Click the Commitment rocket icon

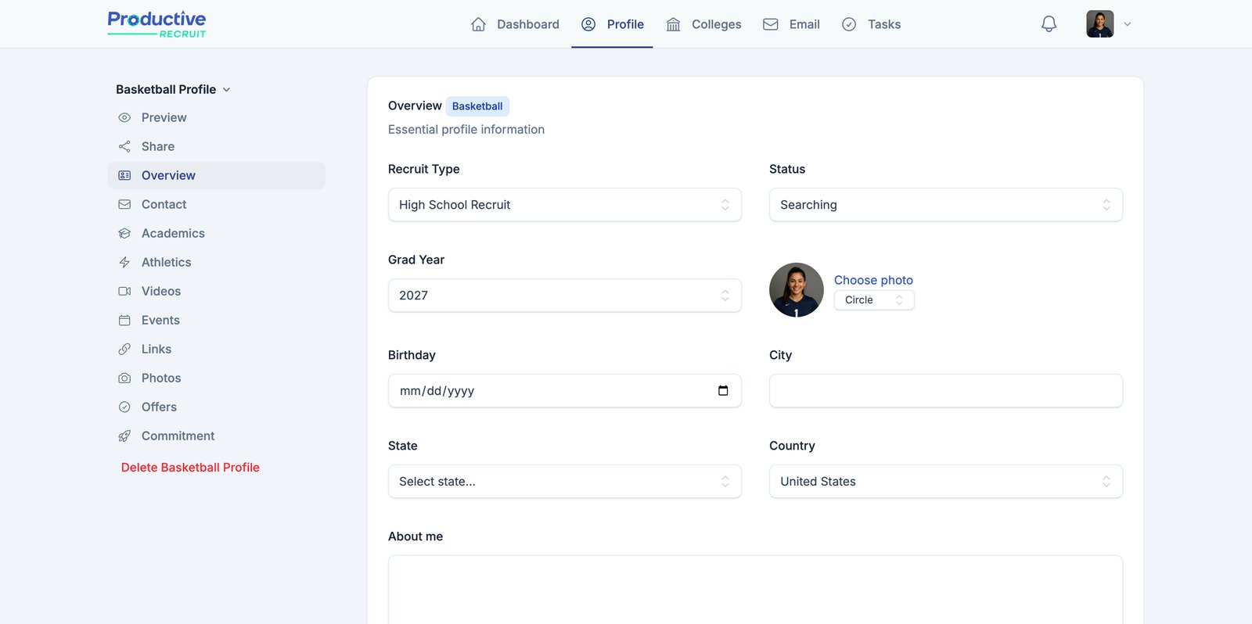tap(124, 436)
